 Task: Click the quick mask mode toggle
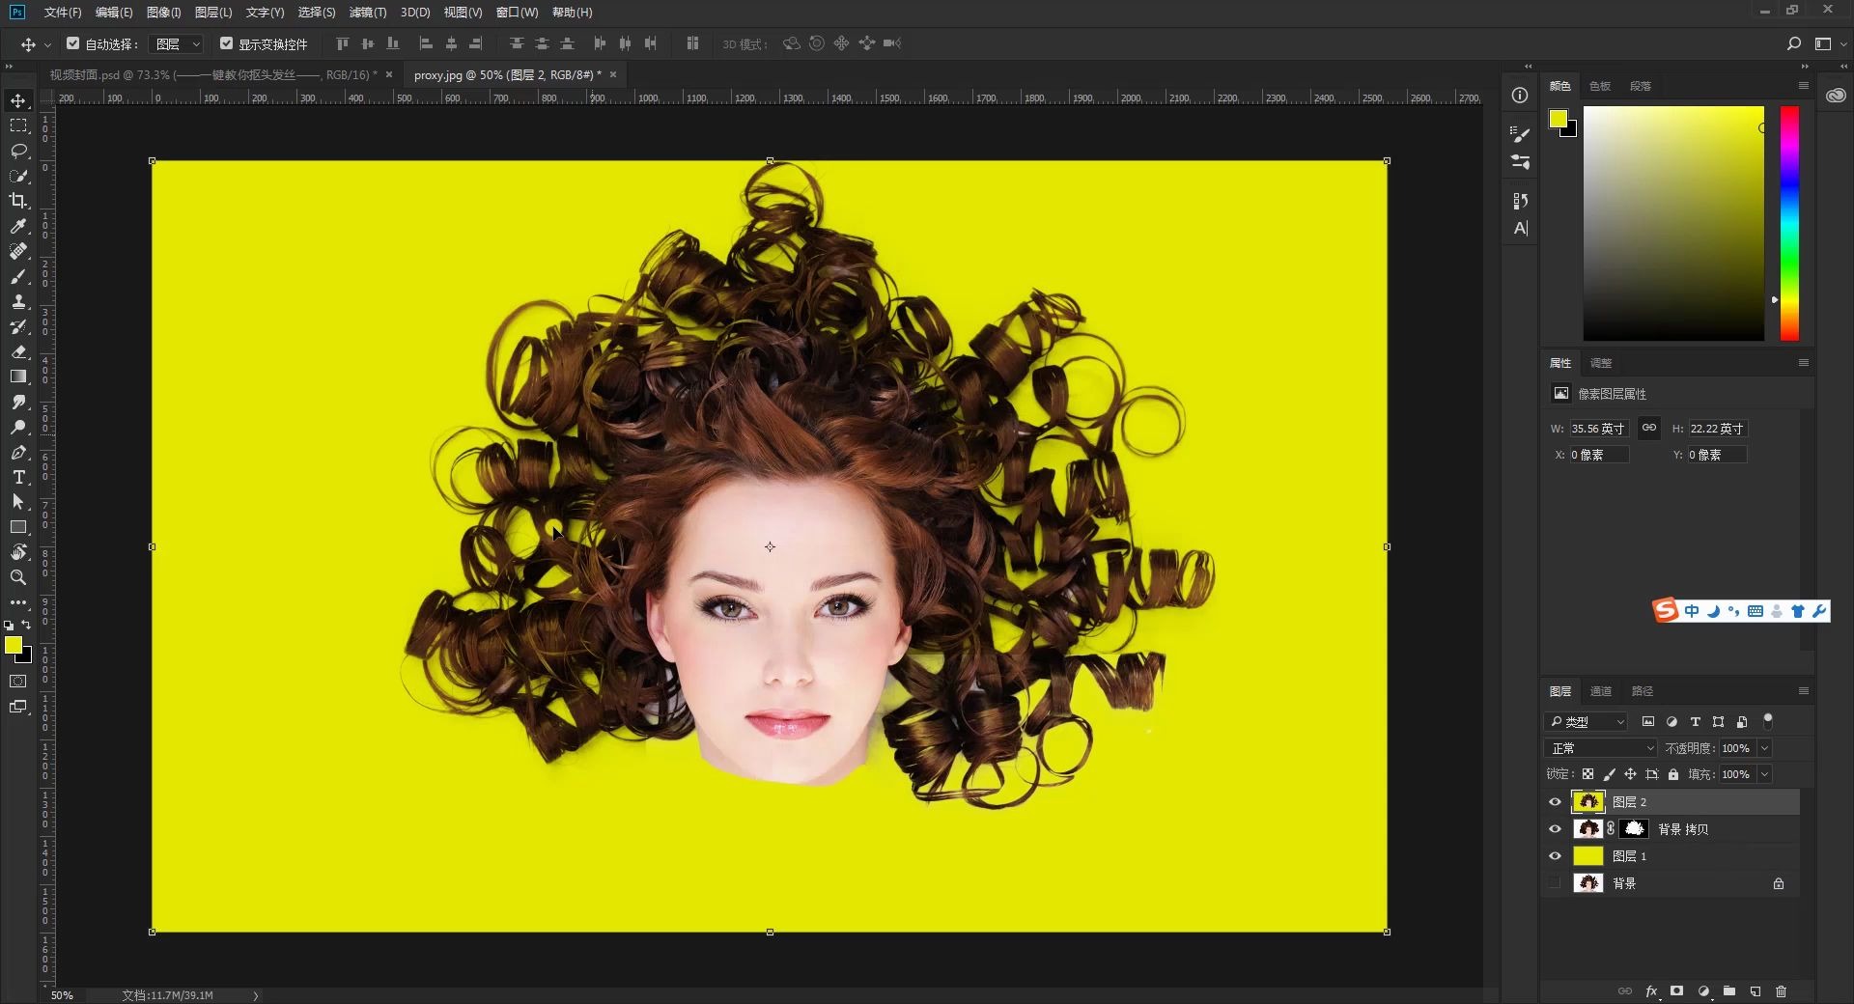[18, 682]
